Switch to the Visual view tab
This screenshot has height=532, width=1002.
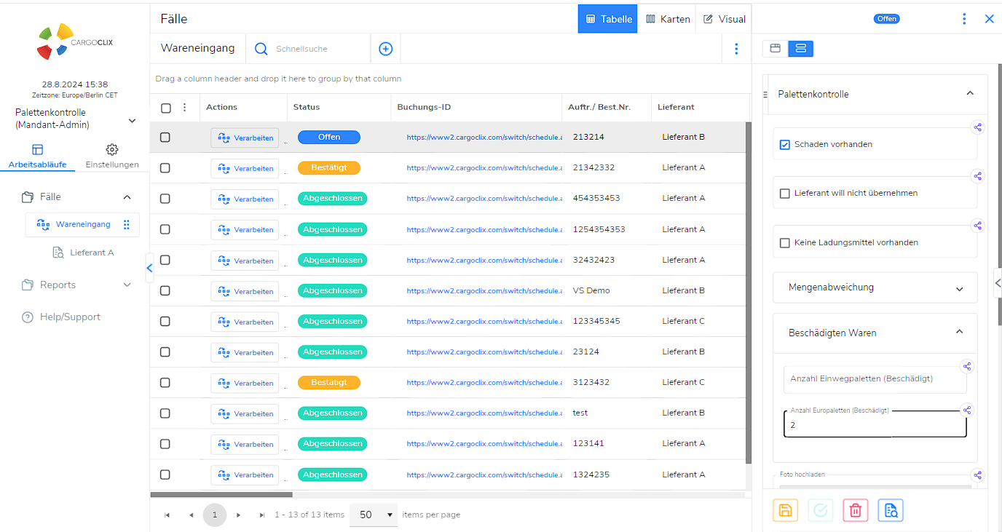(x=724, y=19)
